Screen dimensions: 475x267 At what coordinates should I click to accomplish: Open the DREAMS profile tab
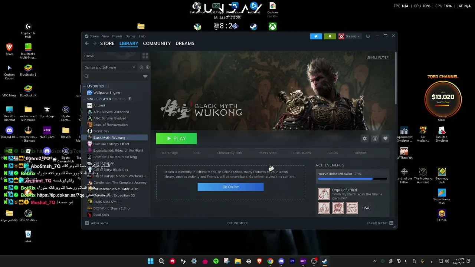point(185,43)
